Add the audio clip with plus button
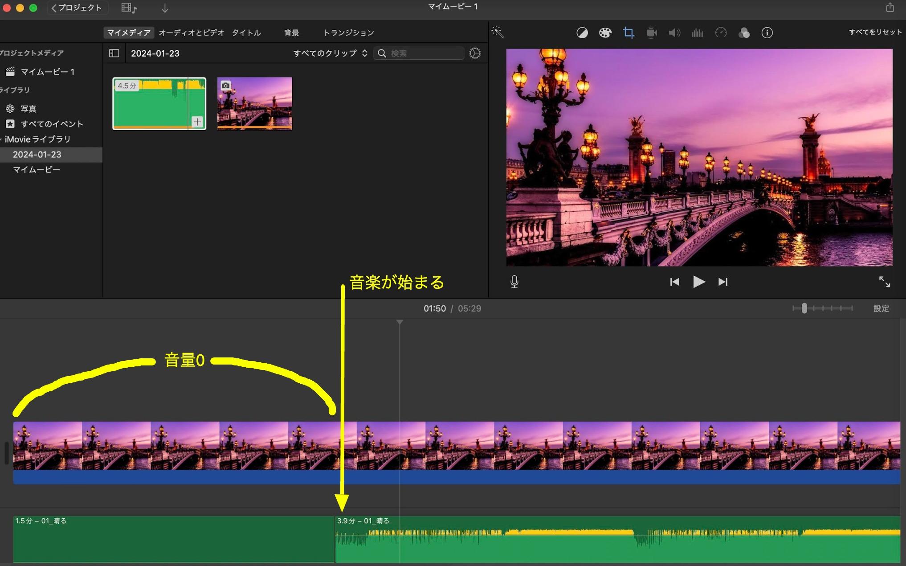Viewport: 906px width, 566px height. coord(197,122)
